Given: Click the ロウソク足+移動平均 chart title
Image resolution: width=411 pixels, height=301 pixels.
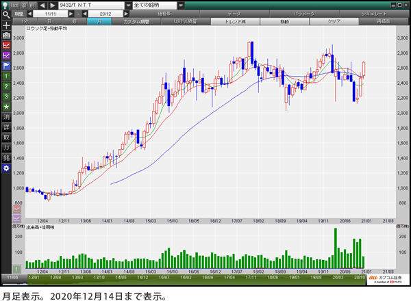Looking at the screenshot, I should point(47,29).
